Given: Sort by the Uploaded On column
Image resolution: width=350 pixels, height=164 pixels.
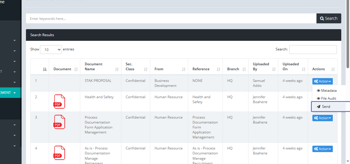Looking at the screenshot, I should coord(293,67).
